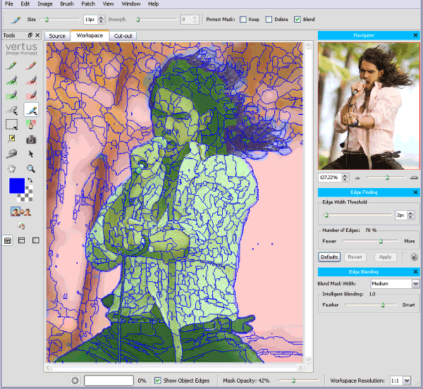Open the Blend Mask Width dropdown

point(415,283)
